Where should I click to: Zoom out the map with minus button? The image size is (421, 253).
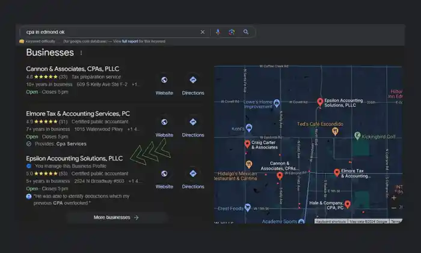pyautogui.click(x=394, y=208)
